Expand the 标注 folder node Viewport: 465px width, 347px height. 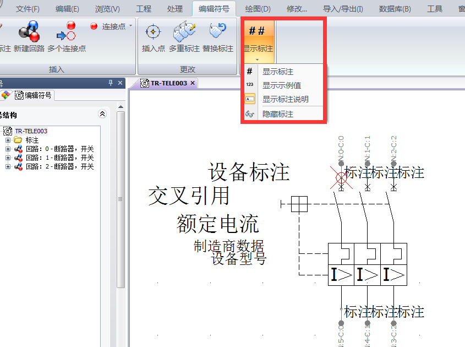[x=8, y=140]
